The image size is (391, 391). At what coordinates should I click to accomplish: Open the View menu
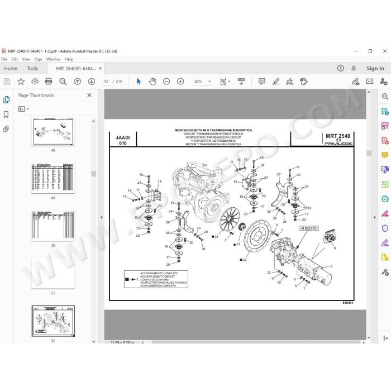pos(26,59)
